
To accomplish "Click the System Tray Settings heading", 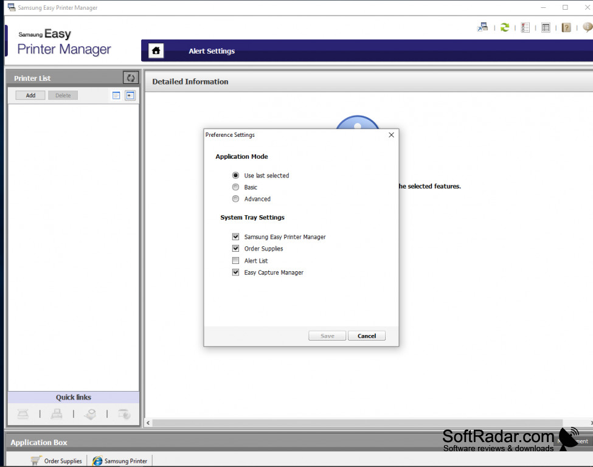I will (252, 218).
